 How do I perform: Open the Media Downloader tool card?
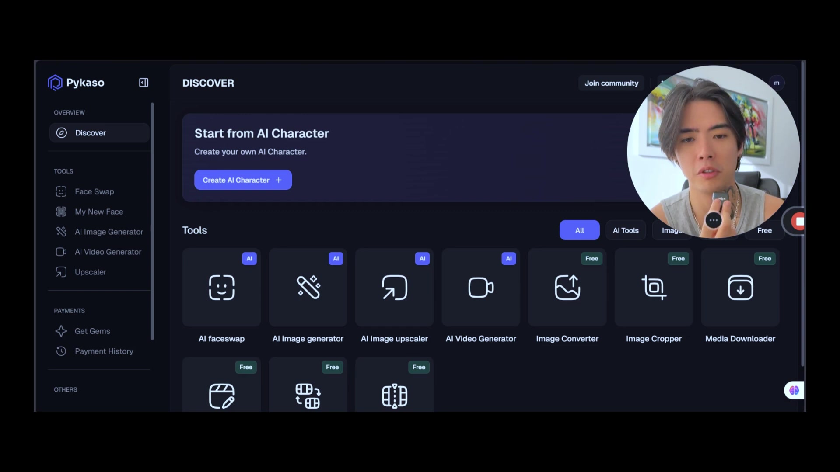point(740,288)
